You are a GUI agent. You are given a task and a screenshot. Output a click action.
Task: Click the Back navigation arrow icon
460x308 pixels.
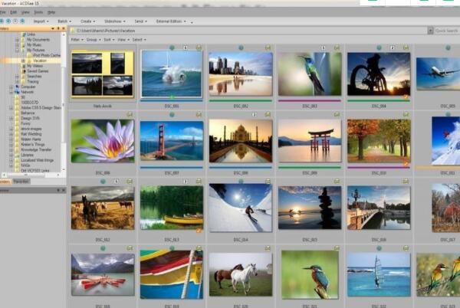coord(3,21)
